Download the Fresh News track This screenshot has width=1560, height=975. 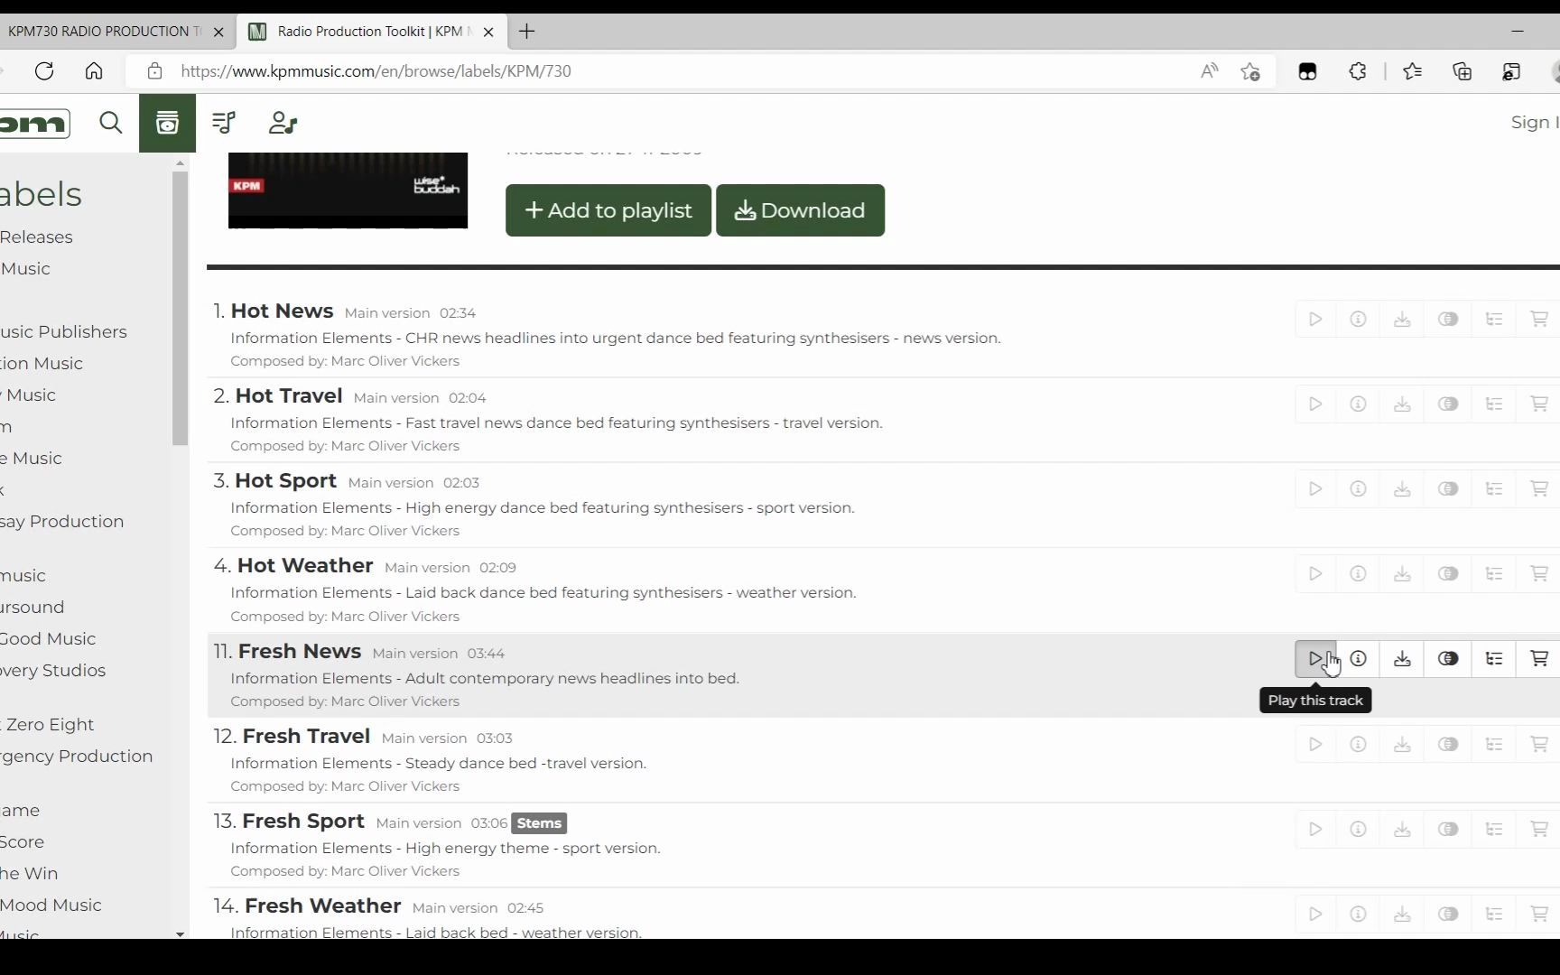[1402, 658]
